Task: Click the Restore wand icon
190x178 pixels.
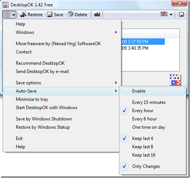Action: click(x=23, y=14)
